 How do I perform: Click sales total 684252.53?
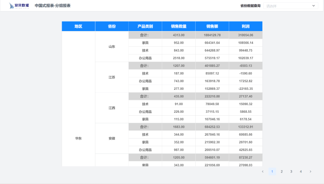coord(212,127)
